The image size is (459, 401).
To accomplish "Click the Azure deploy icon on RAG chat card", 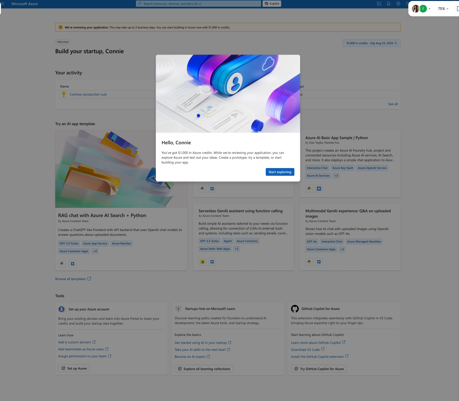I will pyautogui.click(x=72, y=264).
